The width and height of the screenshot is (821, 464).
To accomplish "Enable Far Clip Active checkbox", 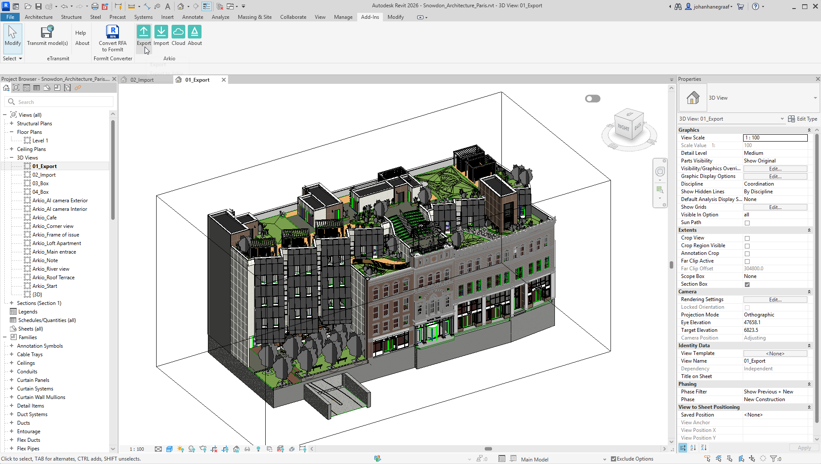I will click(x=747, y=261).
